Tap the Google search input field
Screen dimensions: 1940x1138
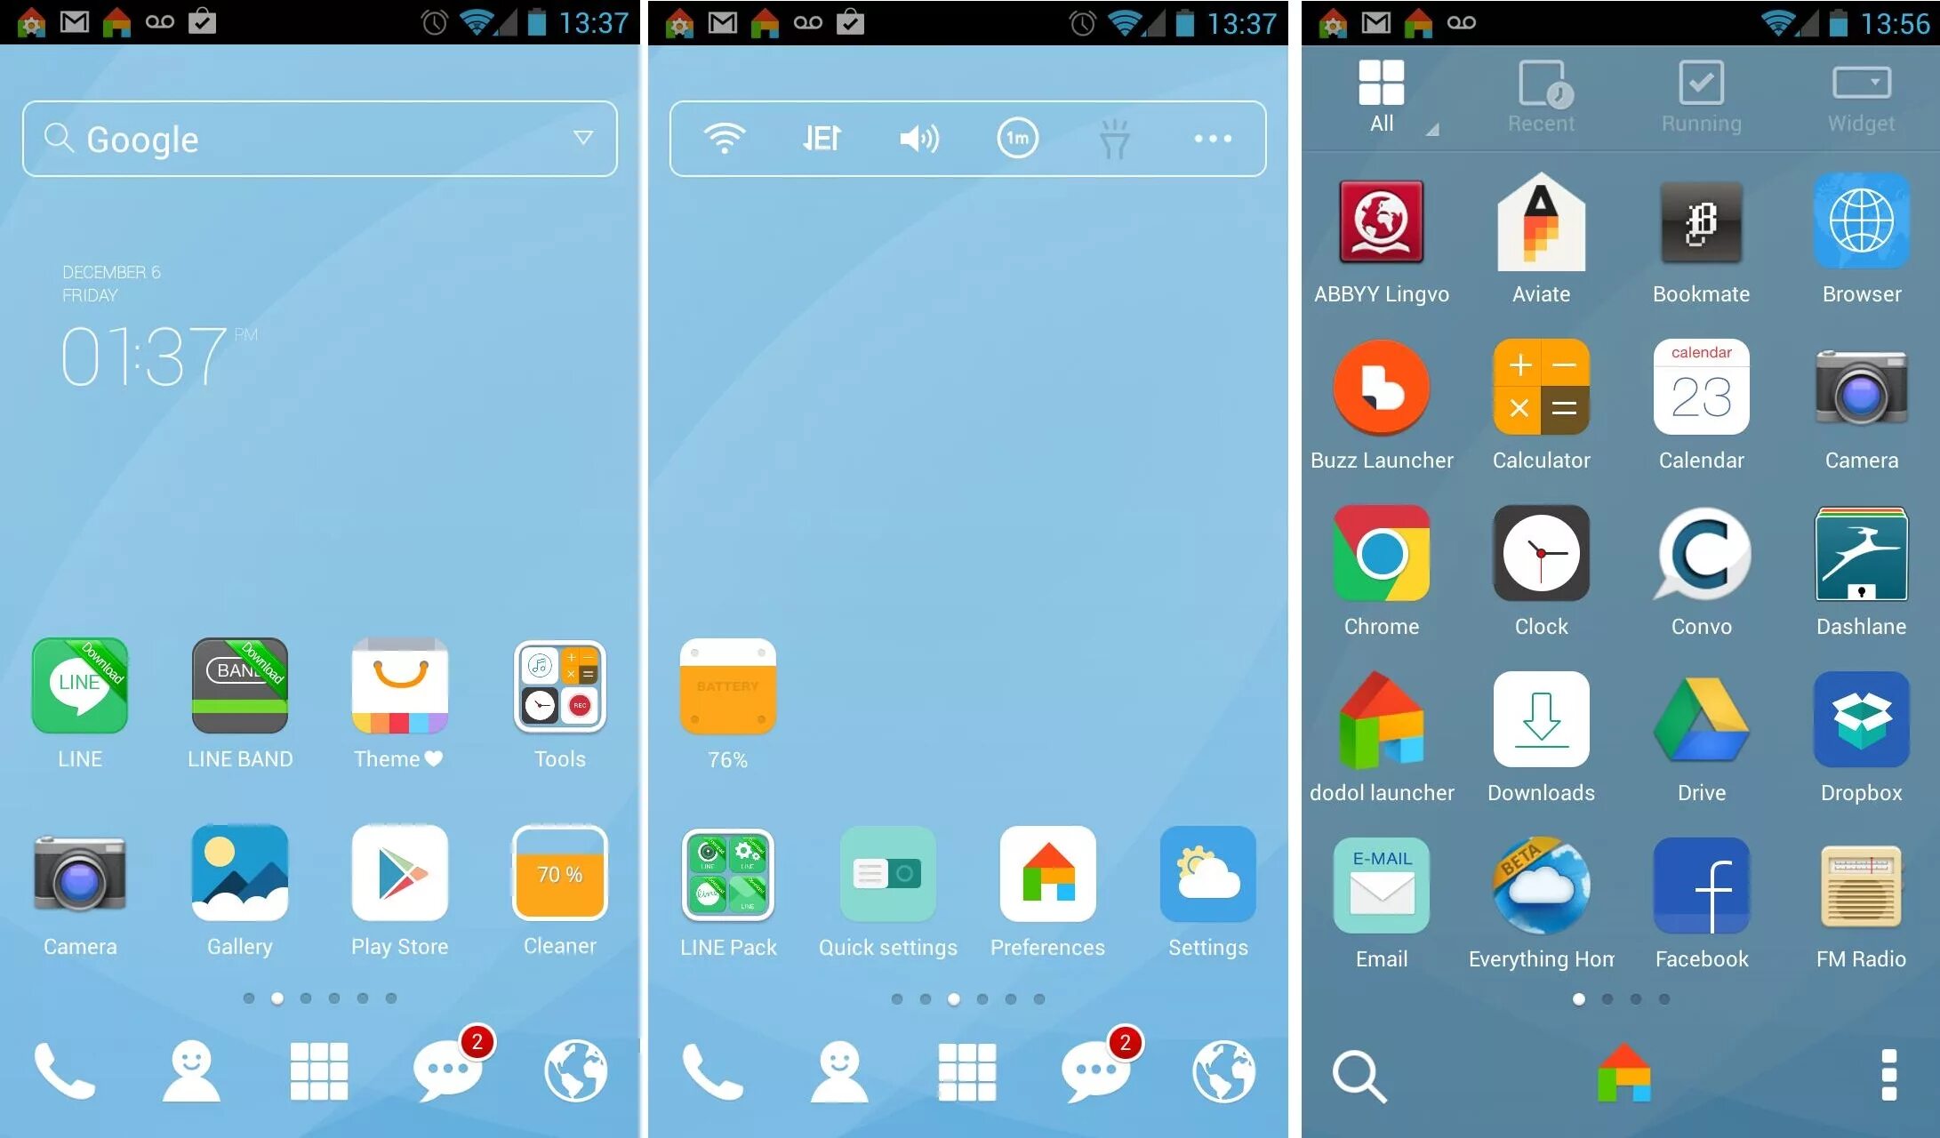[320, 137]
